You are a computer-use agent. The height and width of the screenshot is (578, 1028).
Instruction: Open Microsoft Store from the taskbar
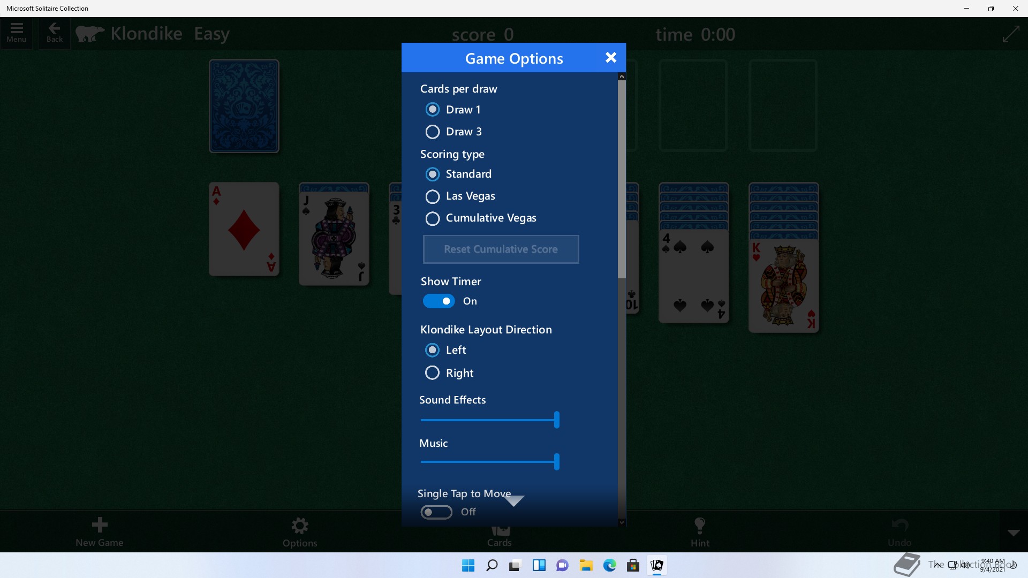(633, 565)
